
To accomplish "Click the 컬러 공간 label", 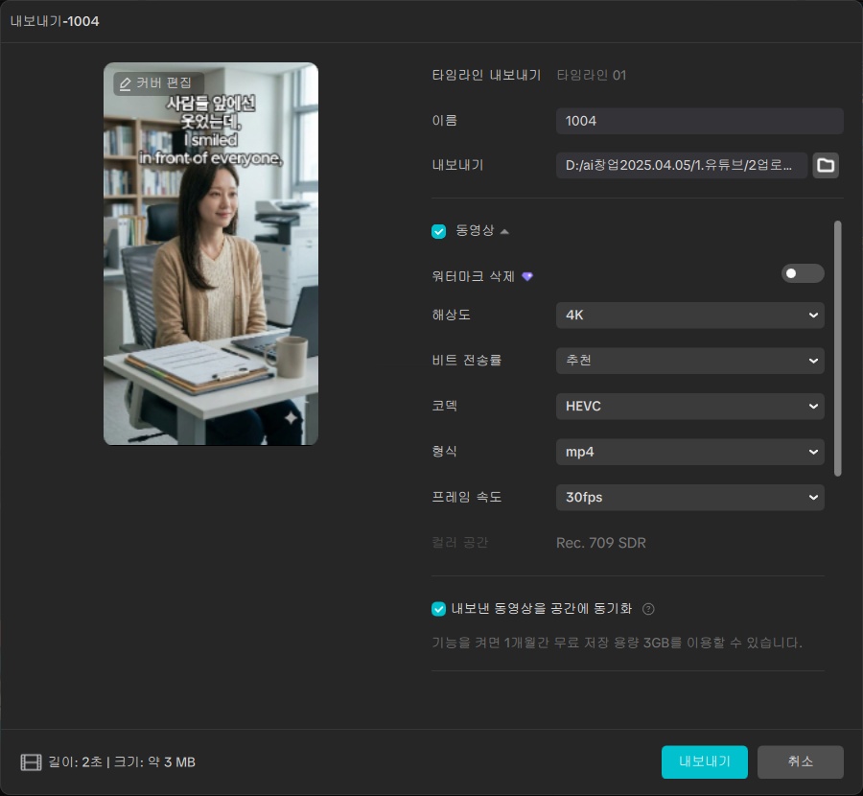I will 460,543.
